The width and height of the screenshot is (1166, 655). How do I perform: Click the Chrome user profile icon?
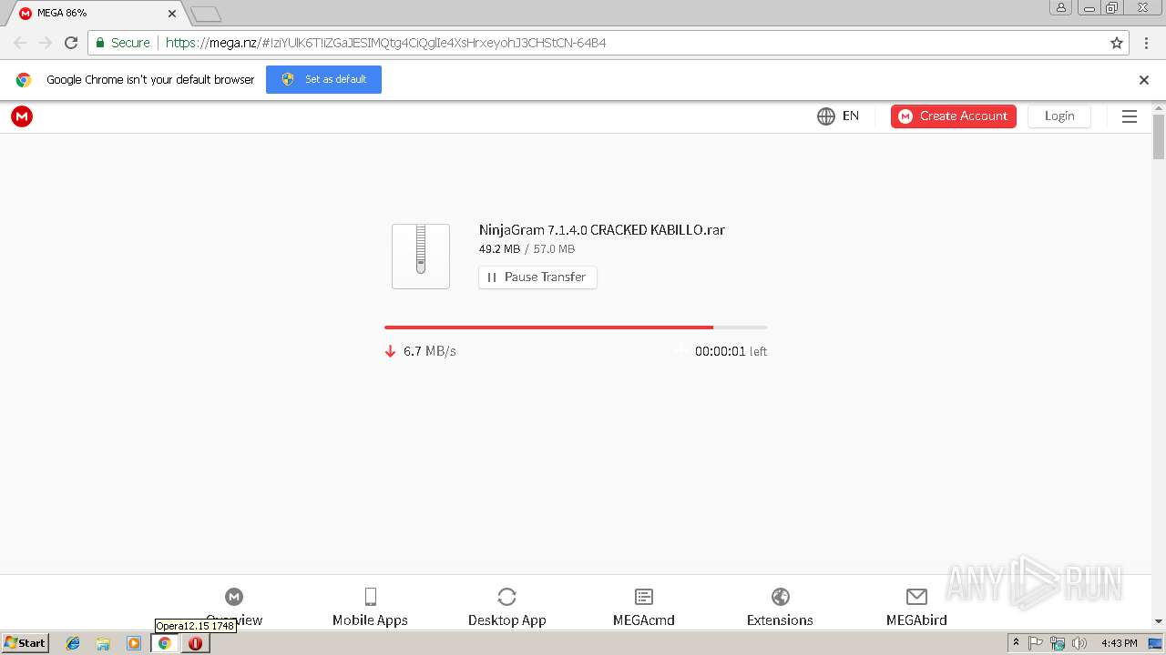1060,7
